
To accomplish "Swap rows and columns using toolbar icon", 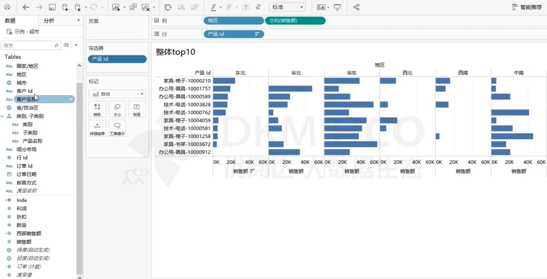I will coord(168,7).
